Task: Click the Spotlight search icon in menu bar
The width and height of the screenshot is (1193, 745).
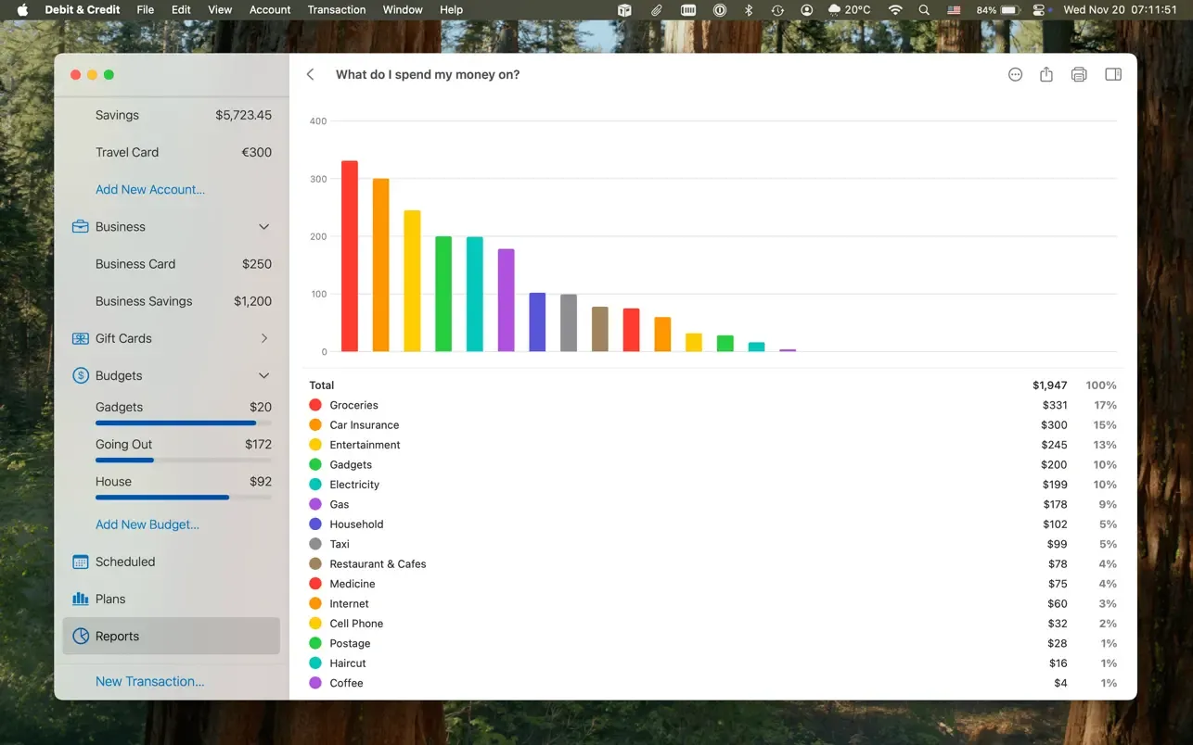Action: click(924, 9)
